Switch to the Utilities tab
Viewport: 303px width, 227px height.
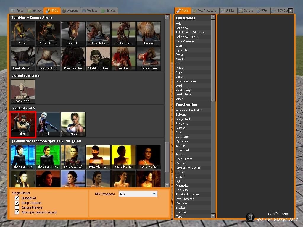(x=228, y=11)
